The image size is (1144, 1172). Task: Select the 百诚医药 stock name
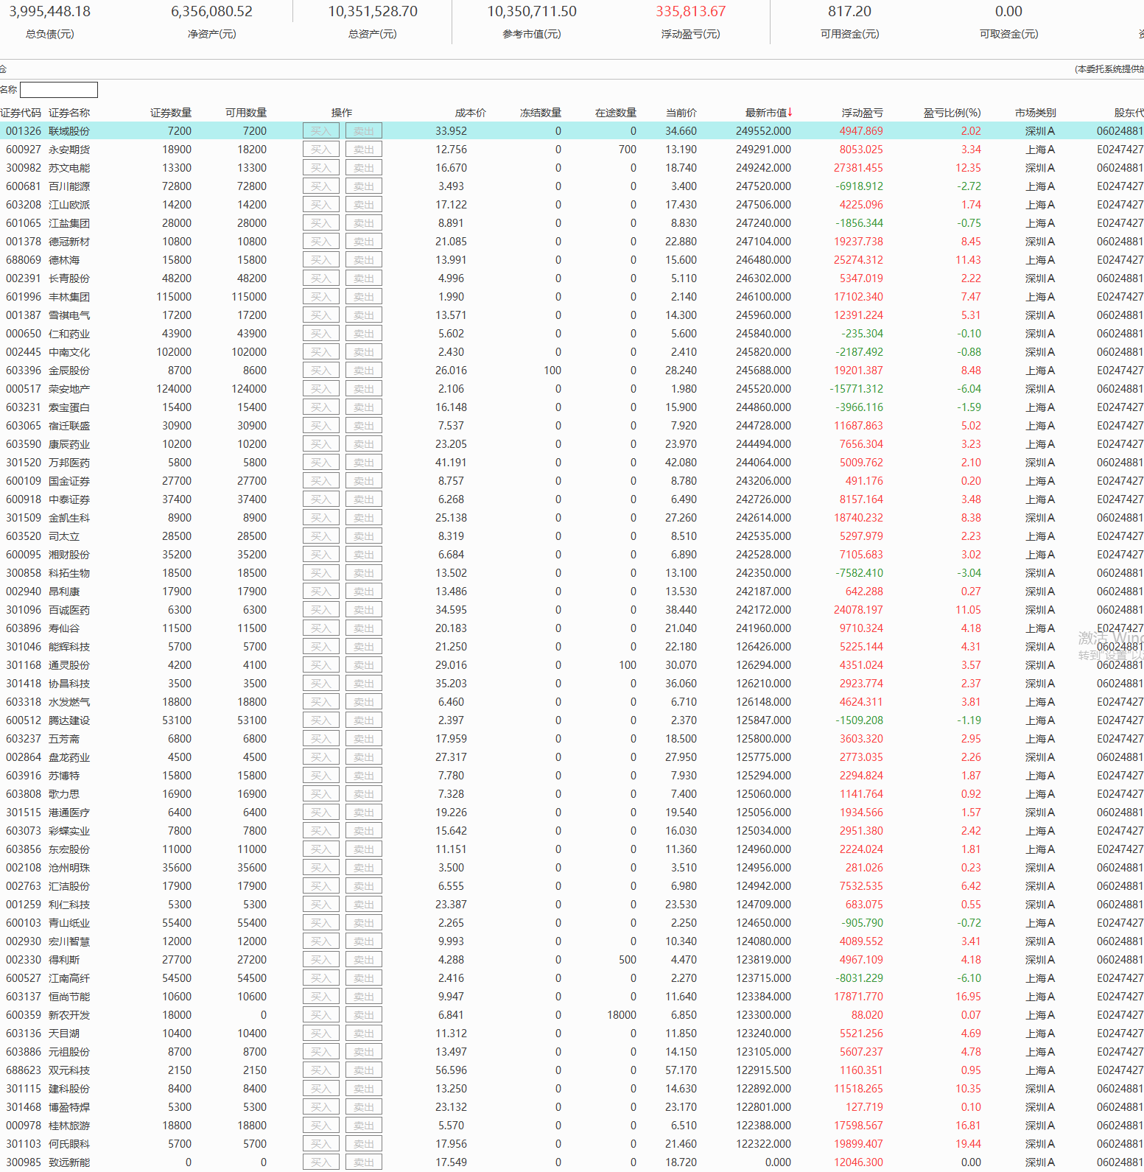click(69, 610)
